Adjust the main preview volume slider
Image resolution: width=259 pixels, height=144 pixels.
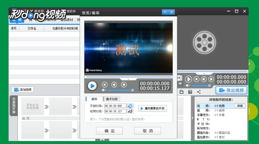(x=201, y=86)
